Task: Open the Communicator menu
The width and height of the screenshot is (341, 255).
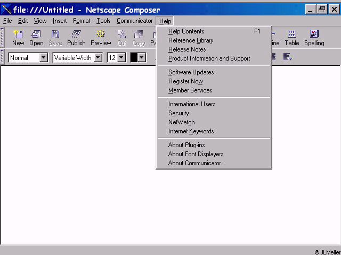Action: click(134, 21)
